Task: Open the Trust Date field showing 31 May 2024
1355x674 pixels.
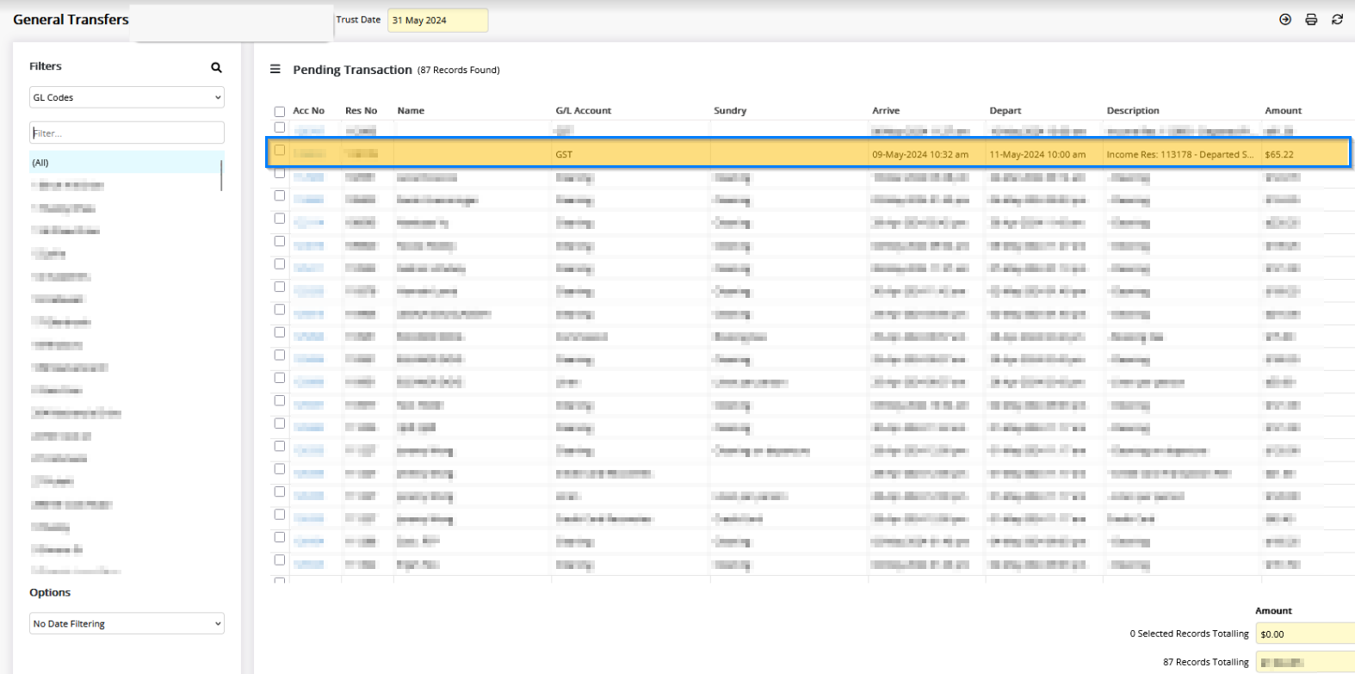Action: coord(437,20)
